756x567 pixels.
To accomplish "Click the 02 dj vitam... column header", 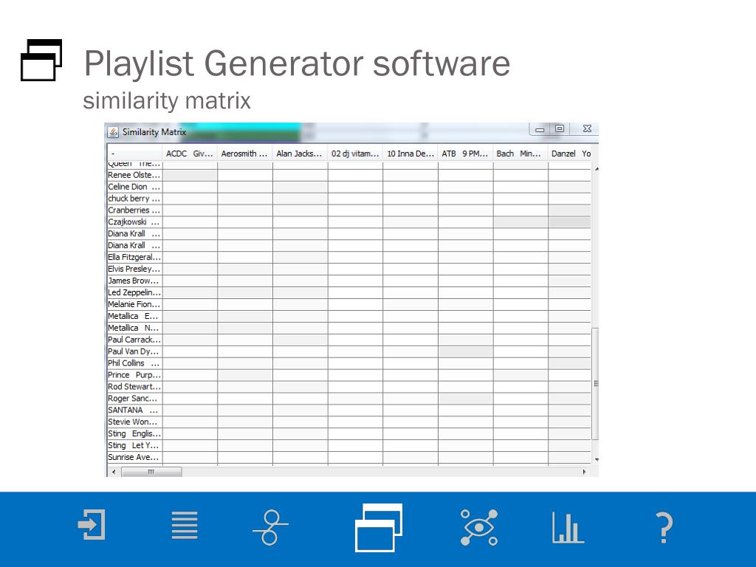I will pyautogui.click(x=355, y=154).
